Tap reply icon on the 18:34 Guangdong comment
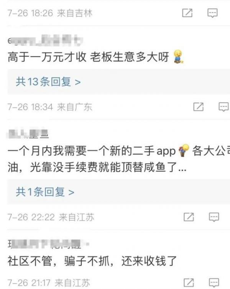This screenshot has height=289, width=230. pos(223,107)
